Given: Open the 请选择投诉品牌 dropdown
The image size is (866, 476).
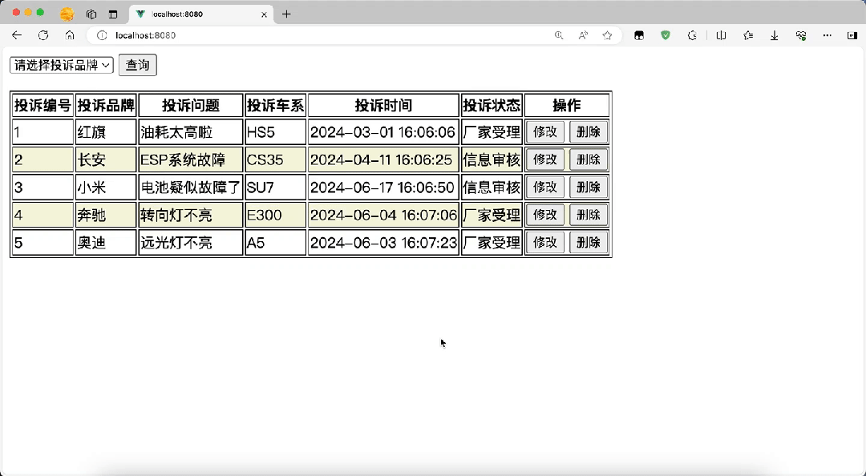Looking at the screenshot, I should [61, 65].
